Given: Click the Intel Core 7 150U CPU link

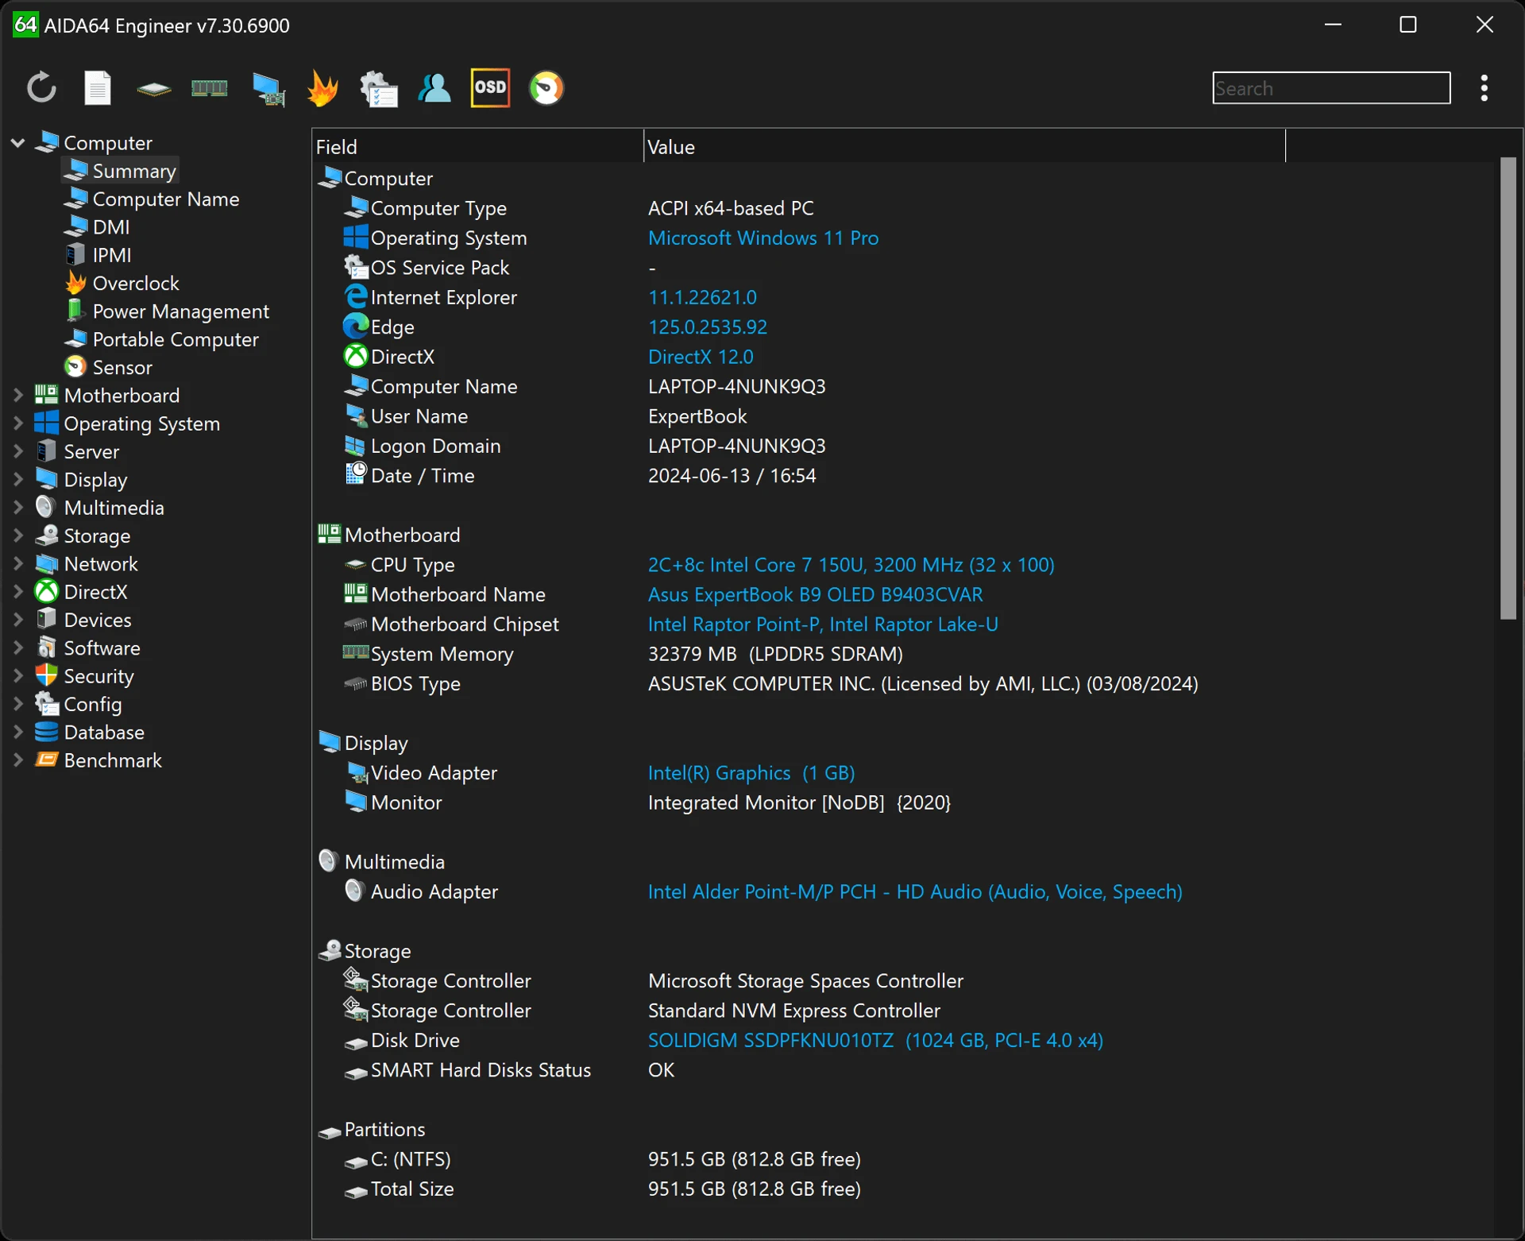Looking at the screenshot, I should tap(851, 565).
